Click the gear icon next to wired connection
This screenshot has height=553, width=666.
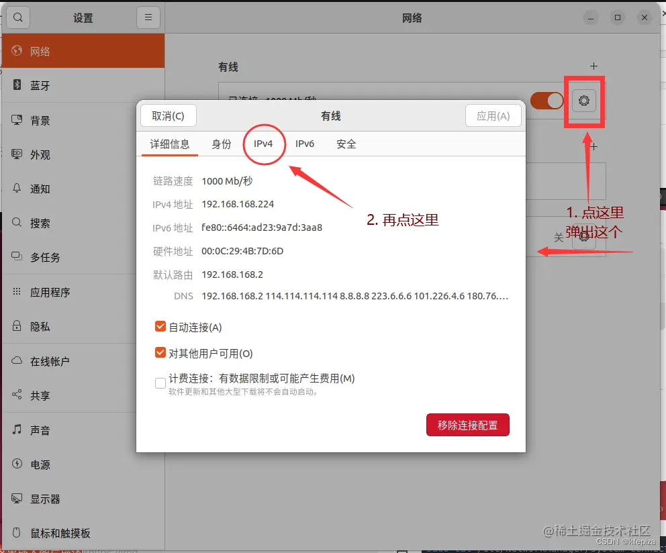pyautogui.click(x=583, y=101)
